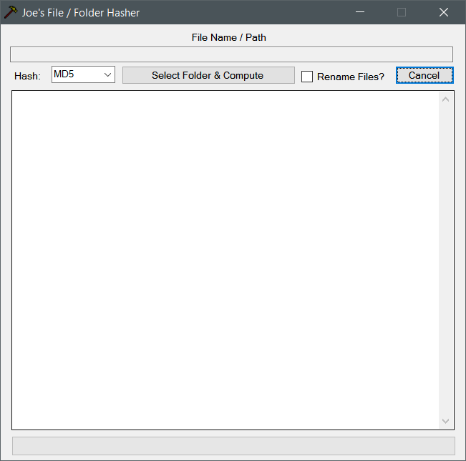This screenshot has height=461, width=466.
Task: Click the File Name / Path field
Action: click(x=231, y=54)
